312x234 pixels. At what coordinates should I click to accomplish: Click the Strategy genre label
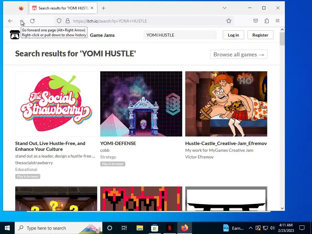click(x=108, y=157)
